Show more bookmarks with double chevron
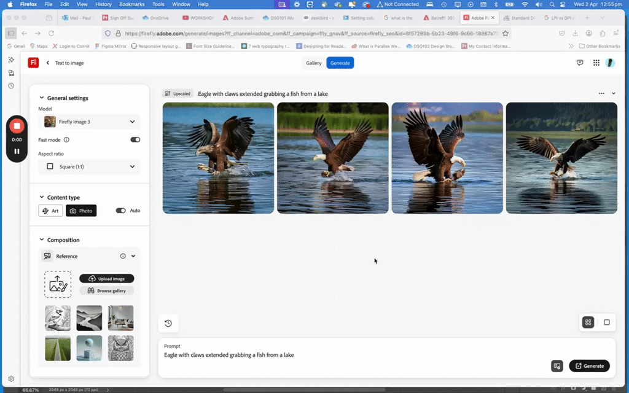This screenshot has width=629, height=393. pos(571,46)
